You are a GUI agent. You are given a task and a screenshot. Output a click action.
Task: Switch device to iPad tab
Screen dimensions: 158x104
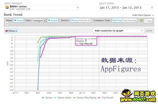tap(80, 20)
